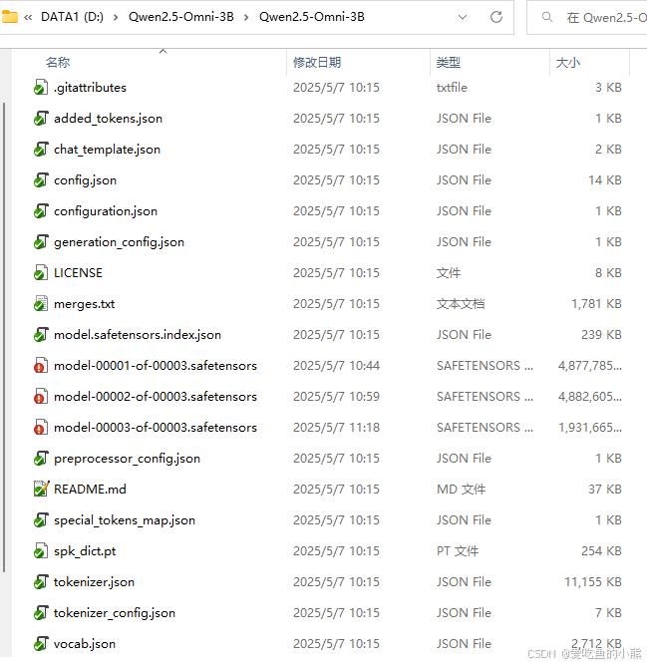
Task: Select the file named model.safetensors.index.json
Action: [138, 335]
